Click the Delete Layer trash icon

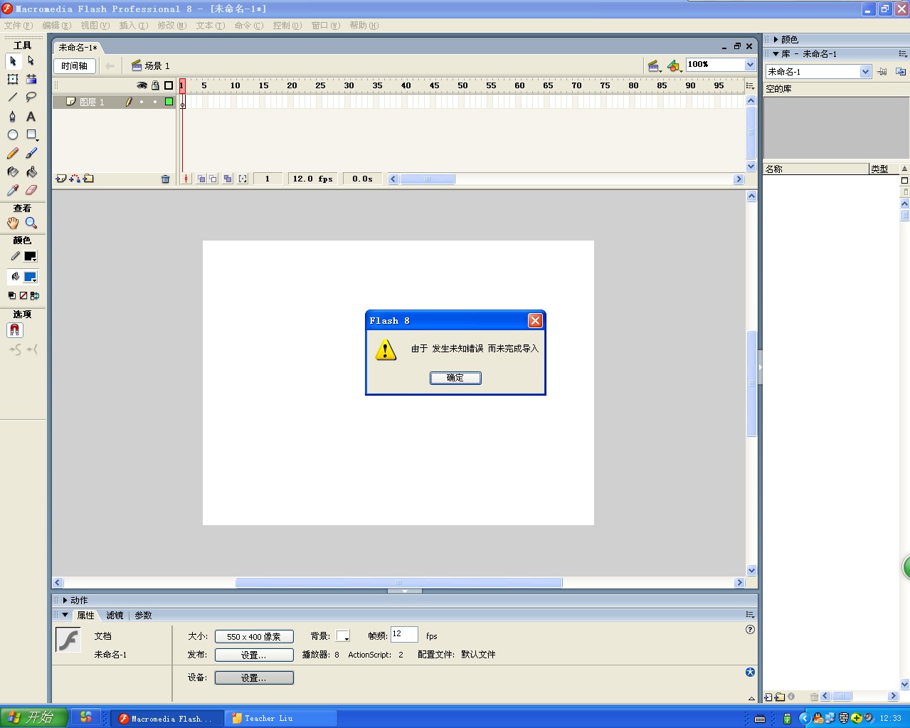pyautogui.click(x=166, y=179)
